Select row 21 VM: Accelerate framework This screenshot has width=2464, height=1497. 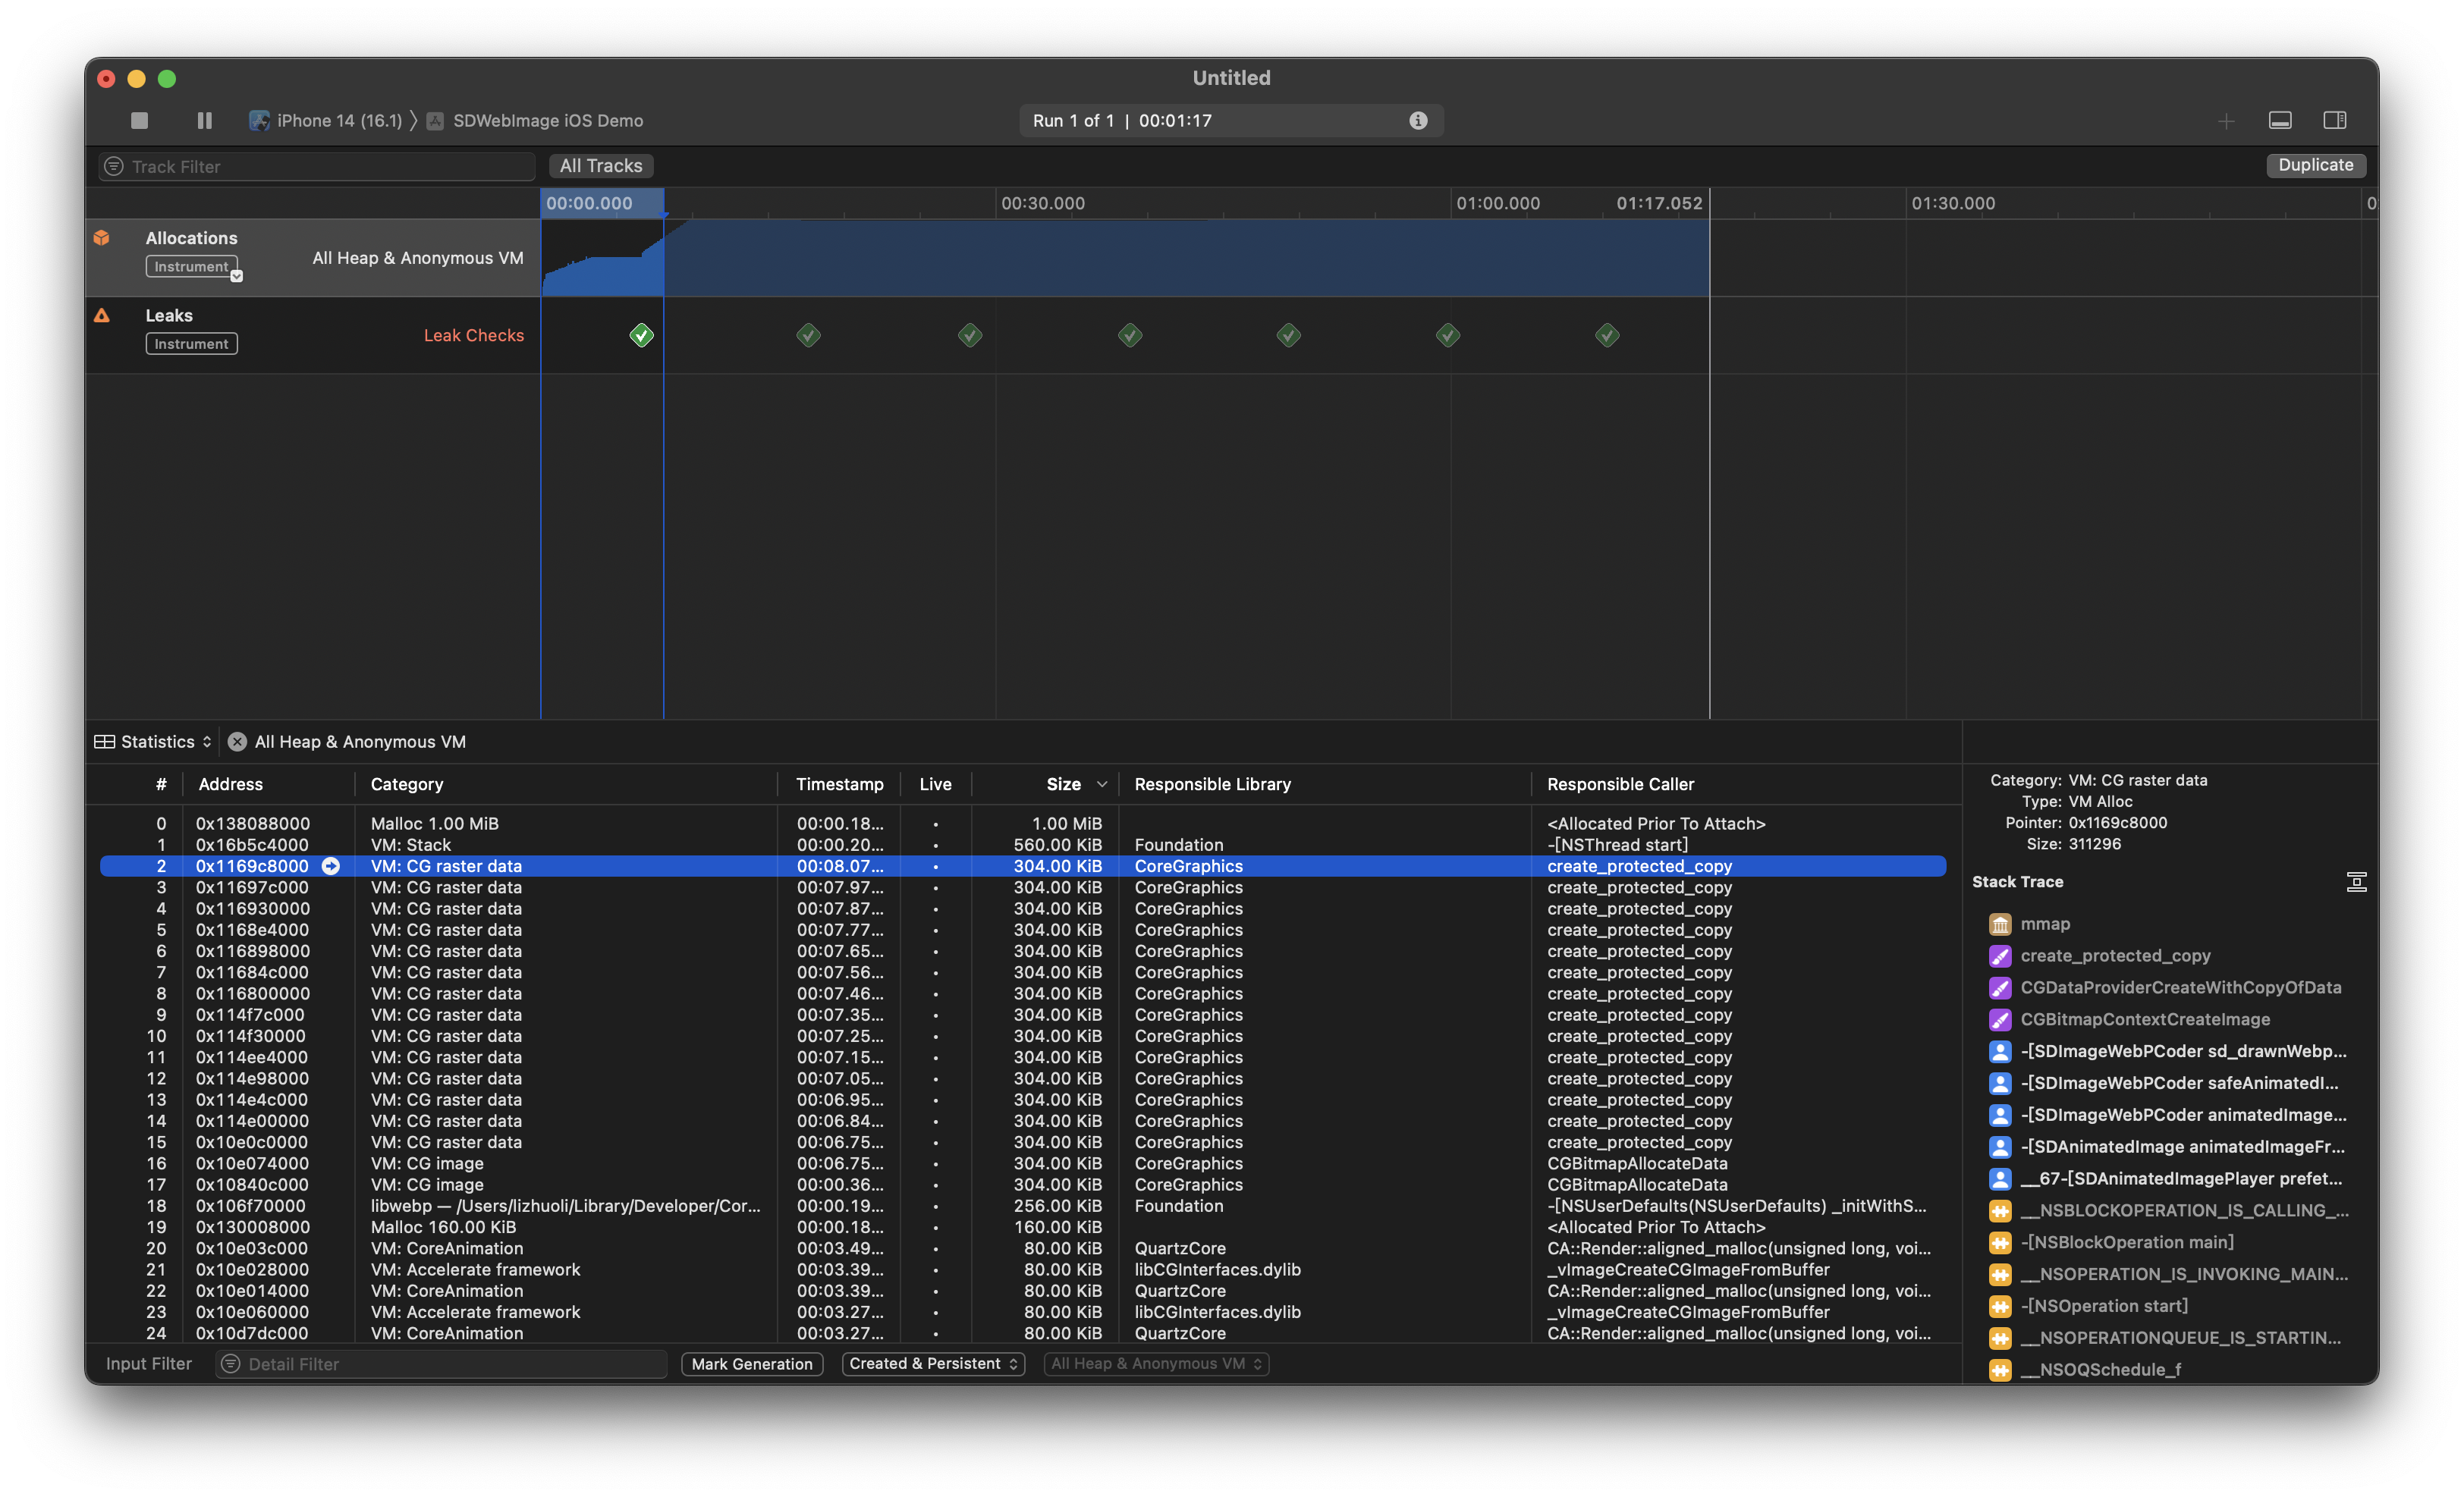(x=1022, y=1270)
